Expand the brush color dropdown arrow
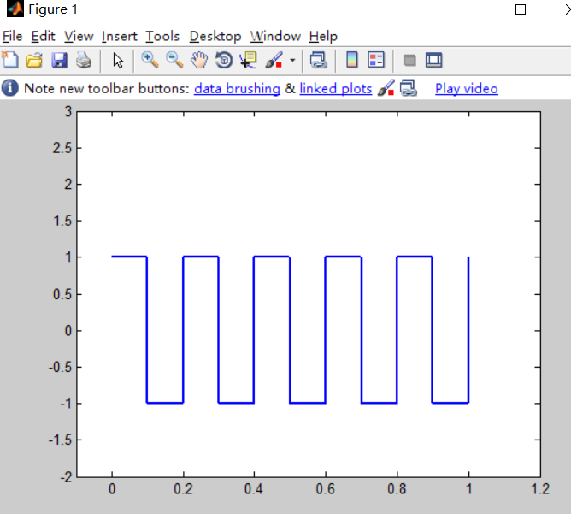The width and height of the screenshot is (571, 514). [292, 61]
